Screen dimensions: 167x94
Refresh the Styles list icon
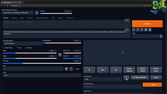click(x=161, y=36)
